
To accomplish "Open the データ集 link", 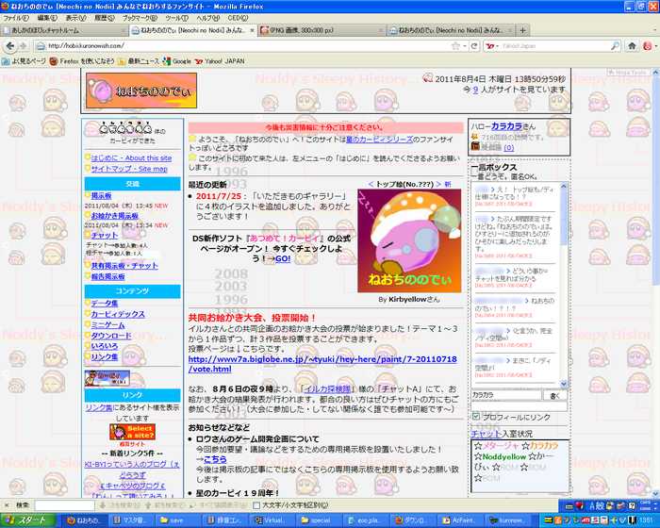I will click(105, 304).
